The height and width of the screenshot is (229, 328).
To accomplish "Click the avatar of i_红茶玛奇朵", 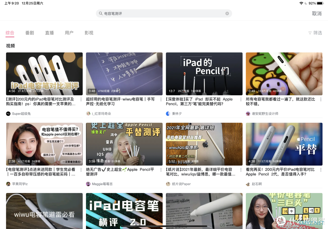I will tap(88, 114).
